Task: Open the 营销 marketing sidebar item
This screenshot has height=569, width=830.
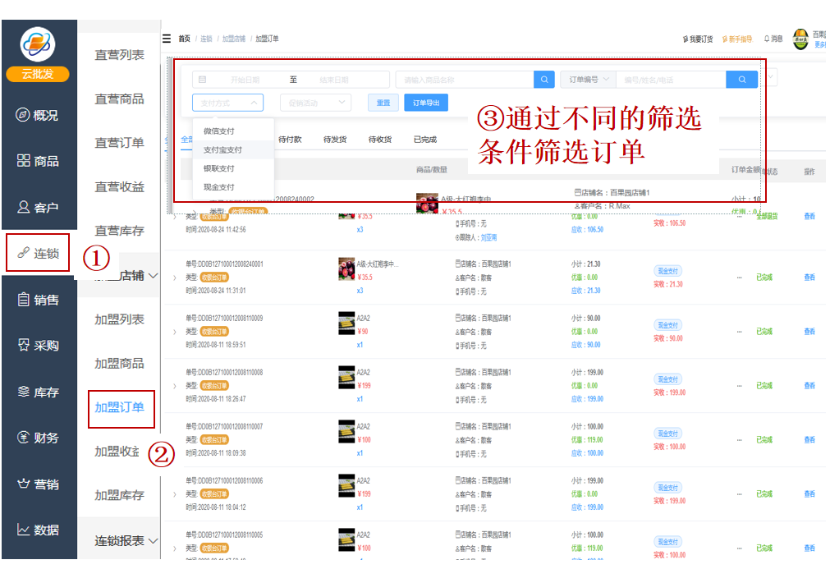Action: click(x=38, y=484)
